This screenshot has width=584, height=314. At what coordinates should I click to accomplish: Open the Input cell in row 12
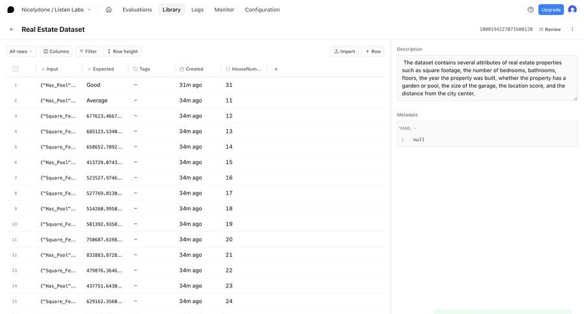click(x=58, y=255)
